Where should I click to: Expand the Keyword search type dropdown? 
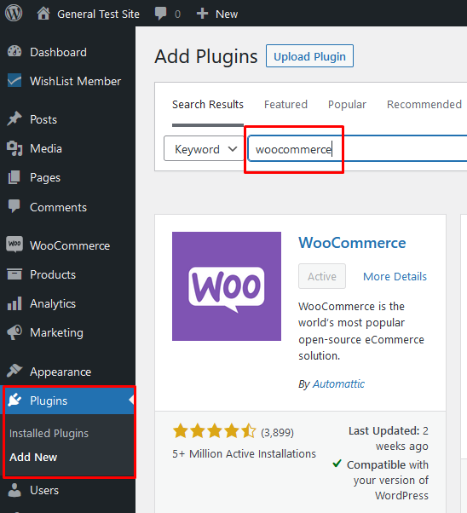pos(204,149)
